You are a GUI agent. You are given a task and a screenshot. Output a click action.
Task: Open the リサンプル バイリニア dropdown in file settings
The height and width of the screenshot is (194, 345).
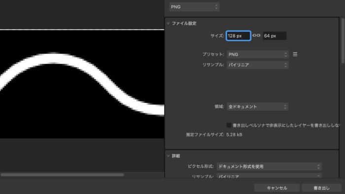coord(258,65)
